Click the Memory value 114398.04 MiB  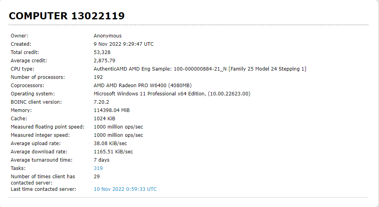click(111, 110)
